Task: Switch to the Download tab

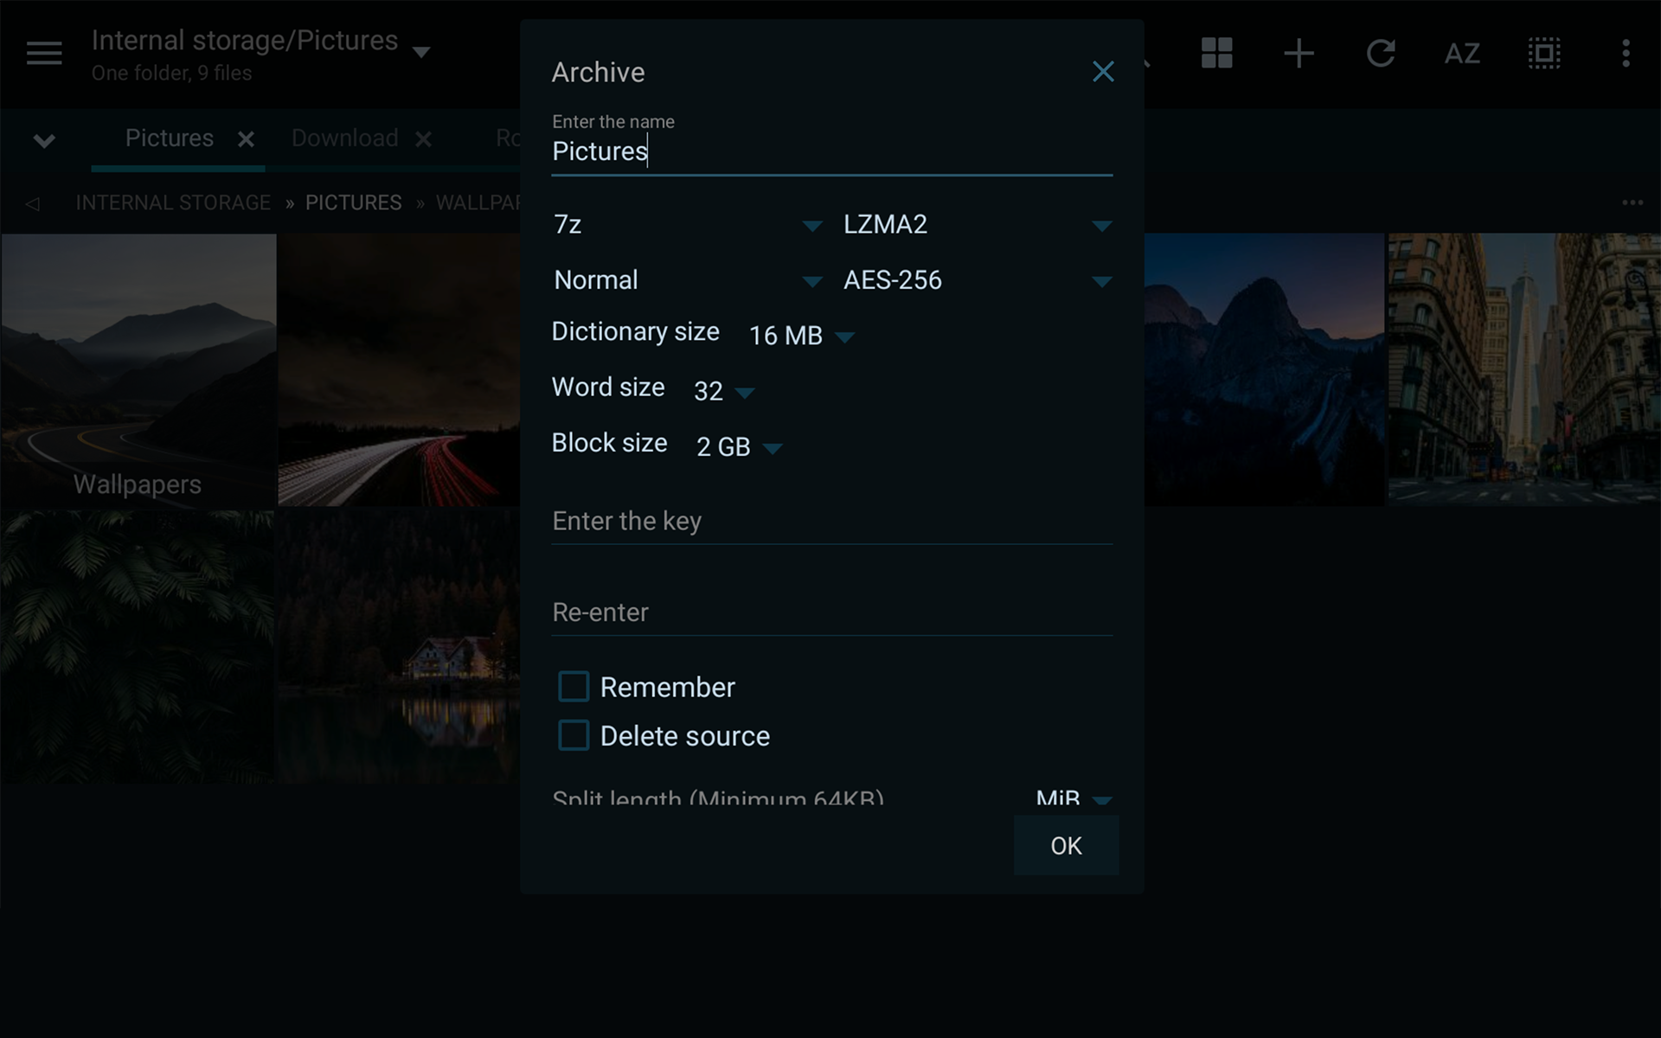Action: click(345, 138)
